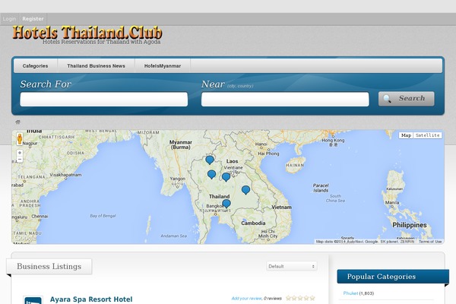Click the easternmost blue map marker
Image resolution: width=456 pixels, height=304 pixels.
click(x=245, y=190)
